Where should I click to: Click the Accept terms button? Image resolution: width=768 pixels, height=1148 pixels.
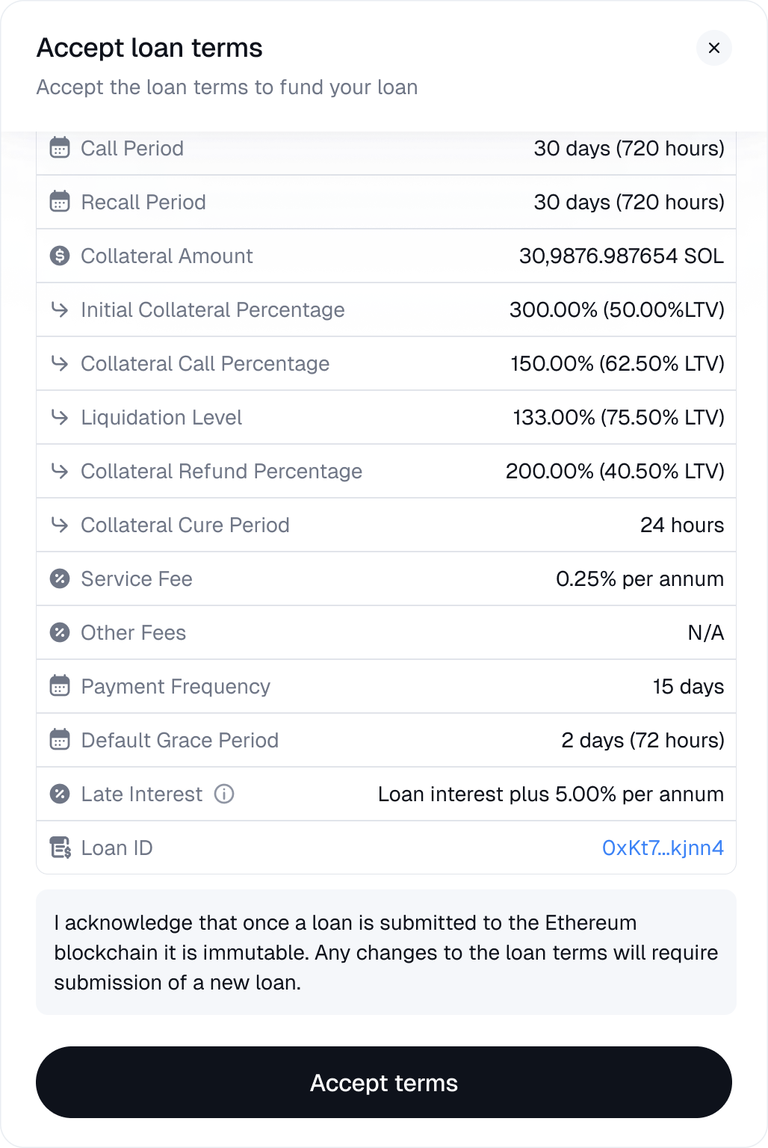tap(384, 1082)
